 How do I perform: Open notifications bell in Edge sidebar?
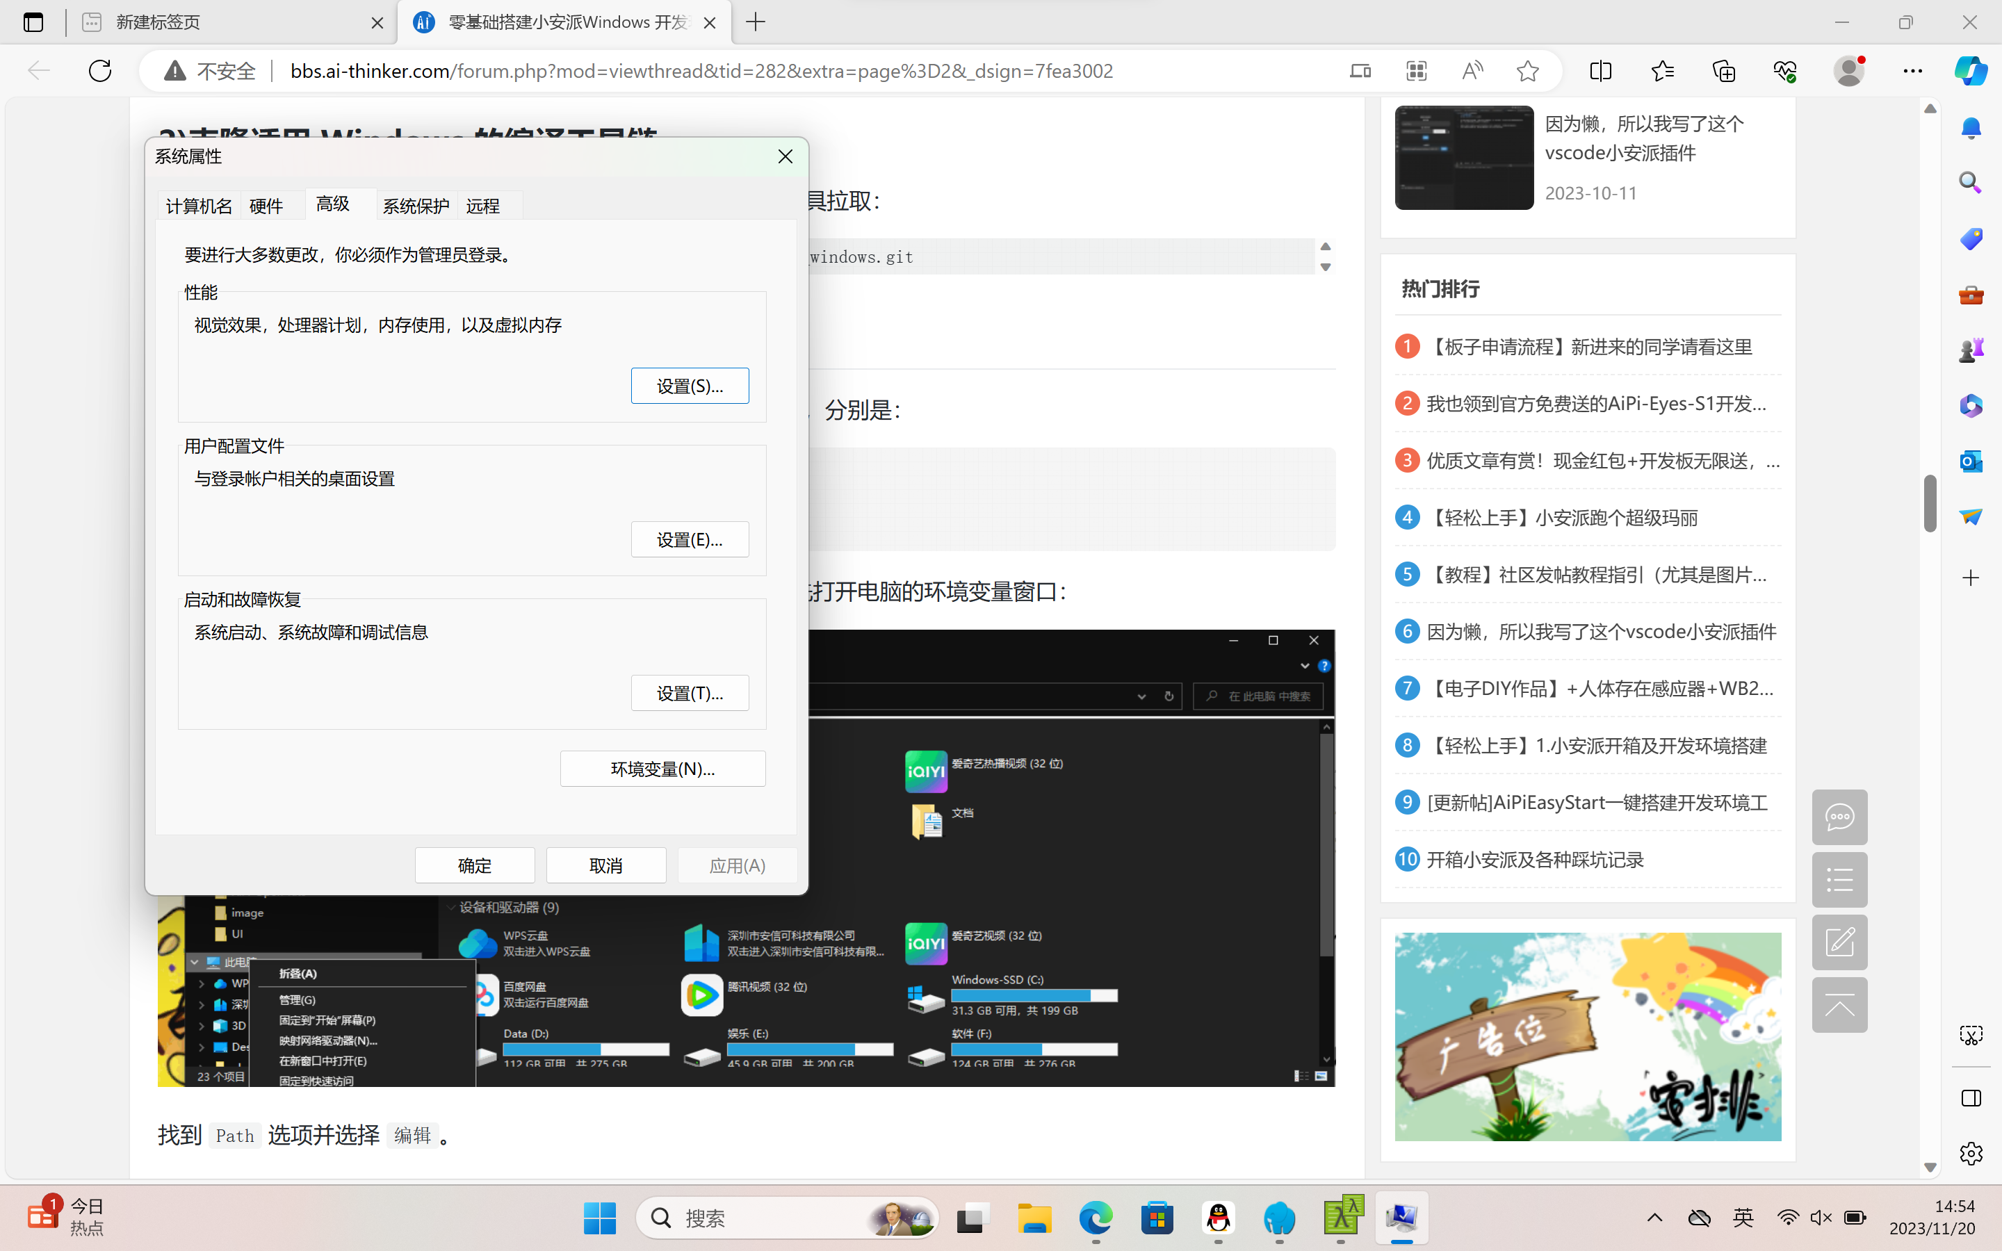(x=1971, y=127)
